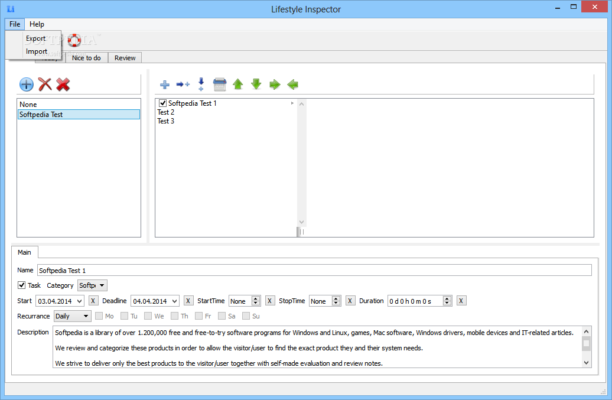Check the Tu recurrence day

coord(124,316)
